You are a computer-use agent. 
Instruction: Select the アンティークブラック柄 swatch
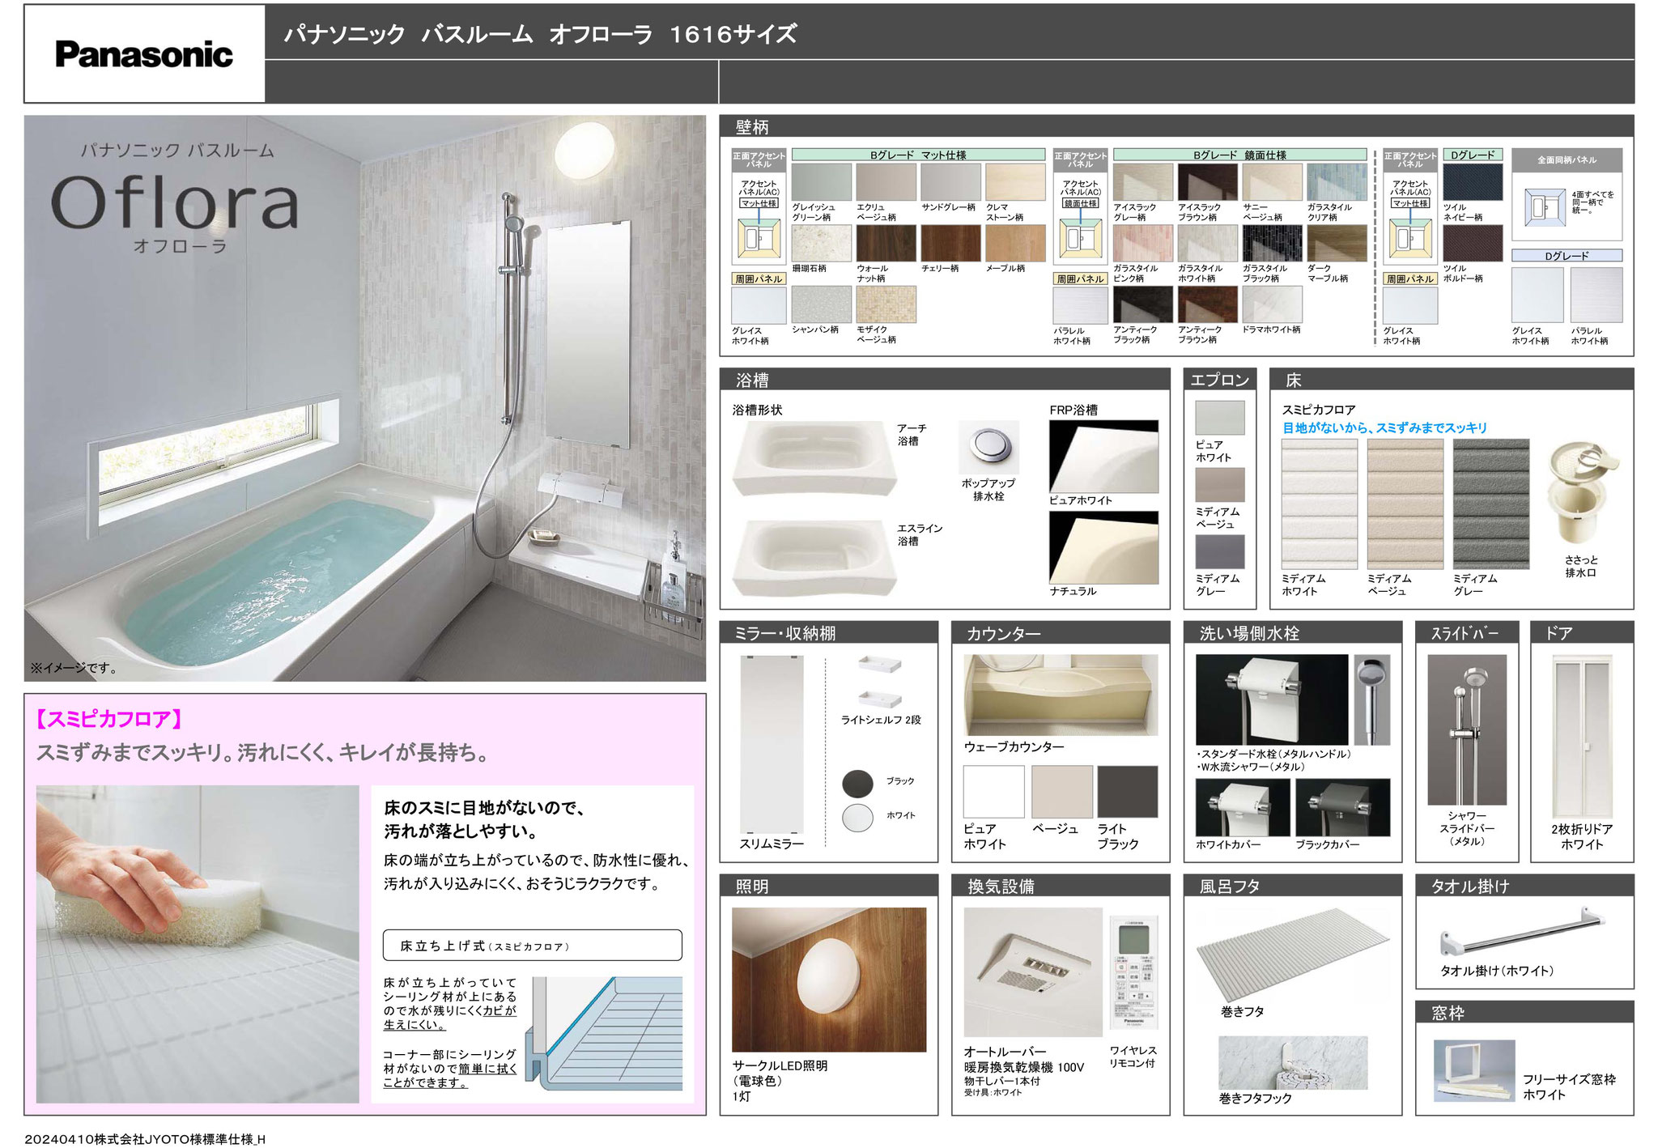coord(1142,304)
